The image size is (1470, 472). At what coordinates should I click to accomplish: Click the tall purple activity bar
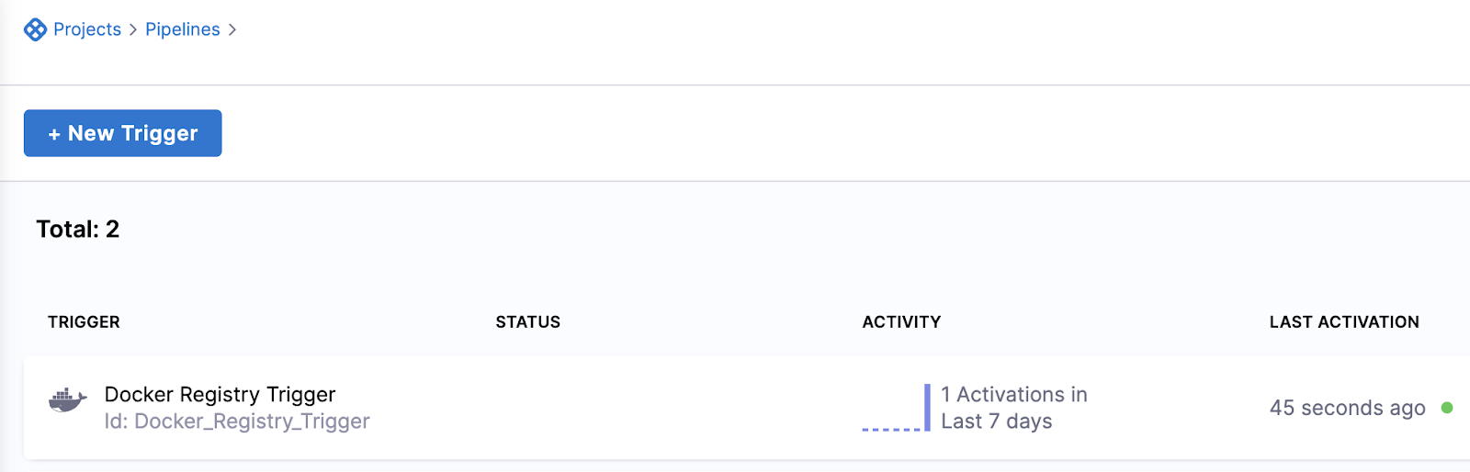point(927,407)
